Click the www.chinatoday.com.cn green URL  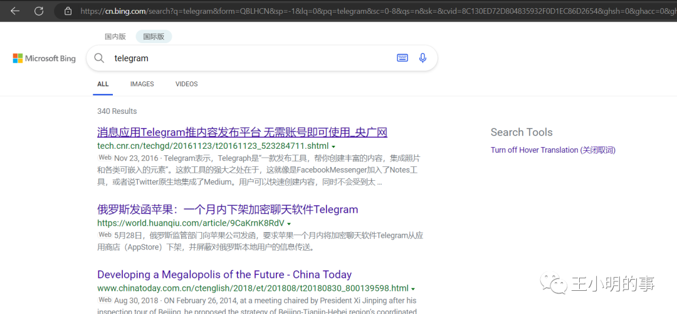[x=253, y=288]
